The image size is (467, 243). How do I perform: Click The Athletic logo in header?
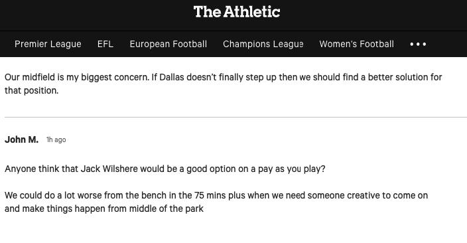tap(237, 12)
